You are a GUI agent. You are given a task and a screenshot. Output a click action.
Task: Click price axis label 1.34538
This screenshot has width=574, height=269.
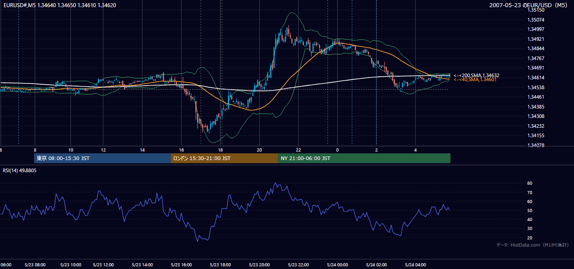pos(536,87)
